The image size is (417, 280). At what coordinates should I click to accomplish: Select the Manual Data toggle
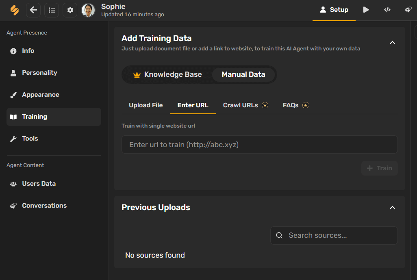(243, 74)
